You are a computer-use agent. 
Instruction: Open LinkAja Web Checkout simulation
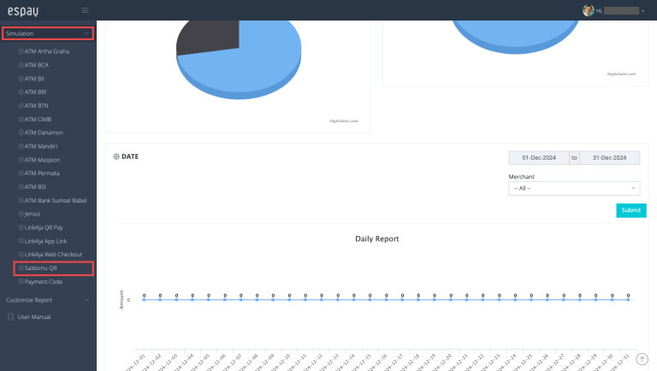(x=53, y=255)
